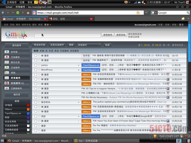Open the terminal launcher in top panel
The width and height of the screenshot is (191, 143).
(49, 2)
